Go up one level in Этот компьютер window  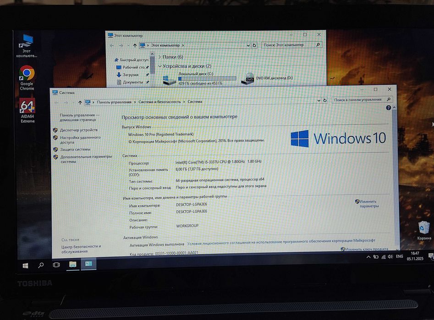coord(135,46)
